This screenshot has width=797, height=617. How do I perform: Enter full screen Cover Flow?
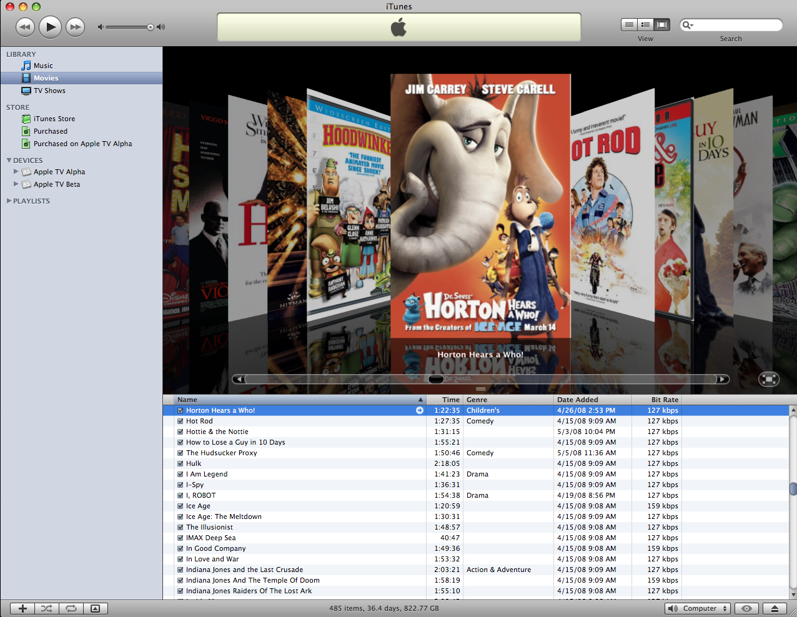pos(769,379)
